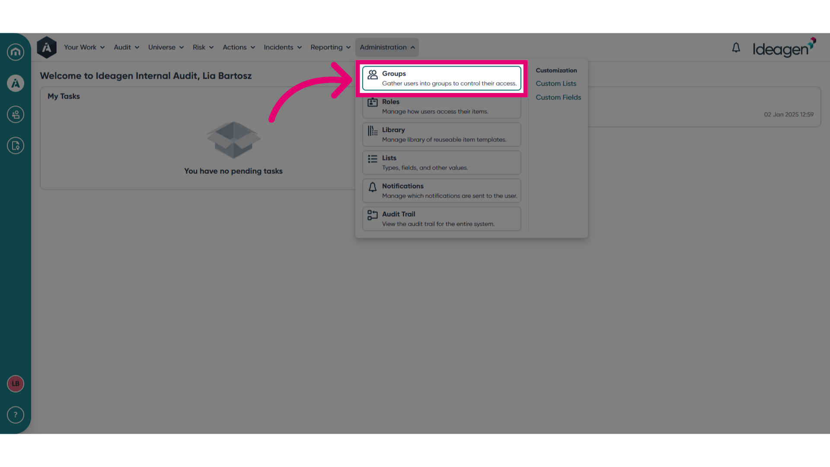Open Library of reusable item templates
The width and height of the screenshot is (830, 467).
coord(442,134)
